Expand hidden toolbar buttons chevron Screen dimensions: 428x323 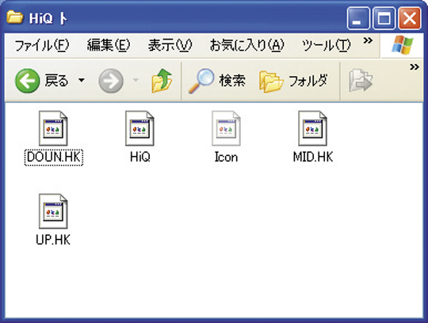415,66
